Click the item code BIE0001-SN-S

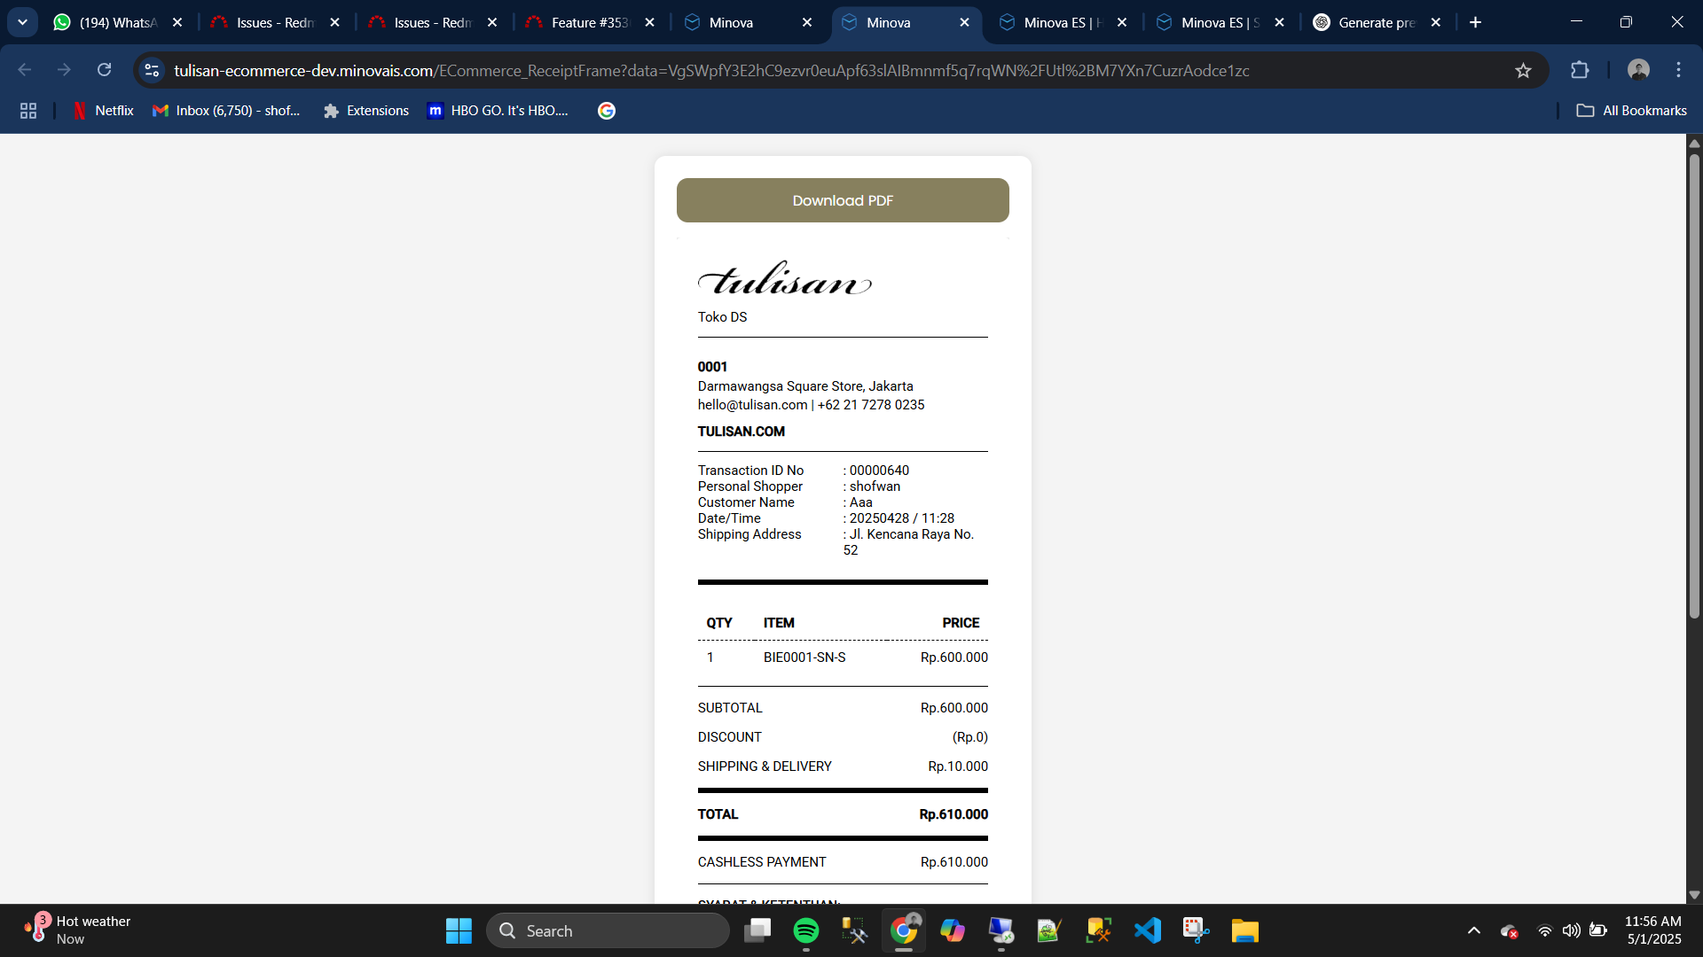click(x=804, y=657)
